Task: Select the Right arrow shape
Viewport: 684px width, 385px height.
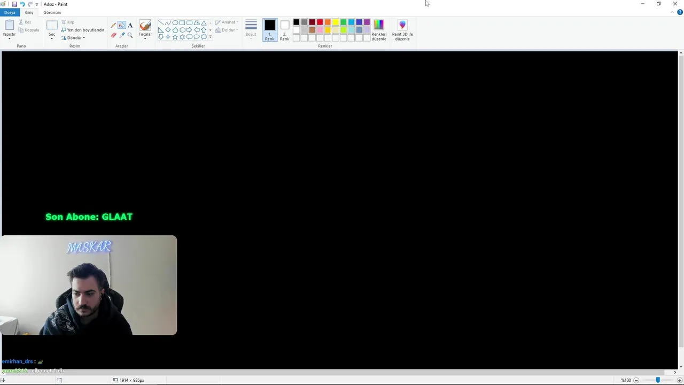Action: click(x=189, y=30)
